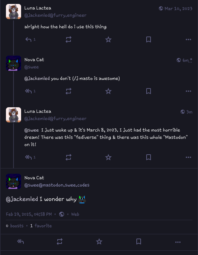Screen dimensions: 198x255
Task: Open Luna Lactea's avatar on top post
Action: coord(14,12)
